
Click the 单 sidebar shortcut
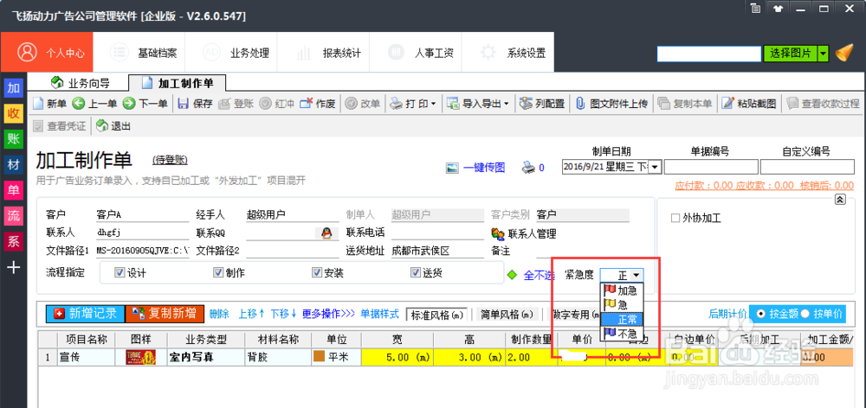13,190
